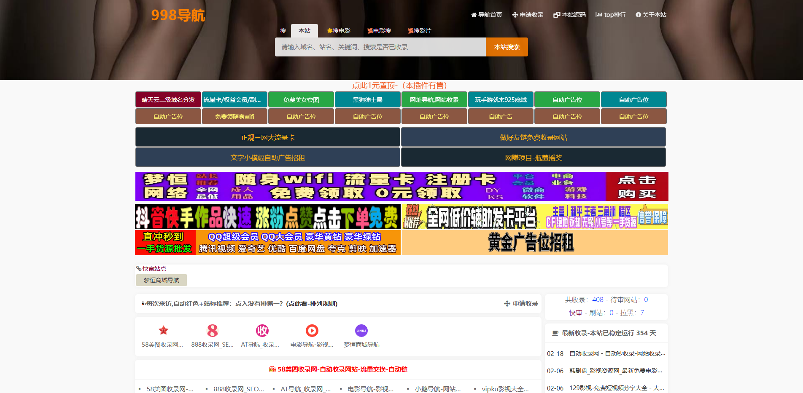Click the 998导航 site logo
Viewport: 803px width, 393px height.
point(178,15)
